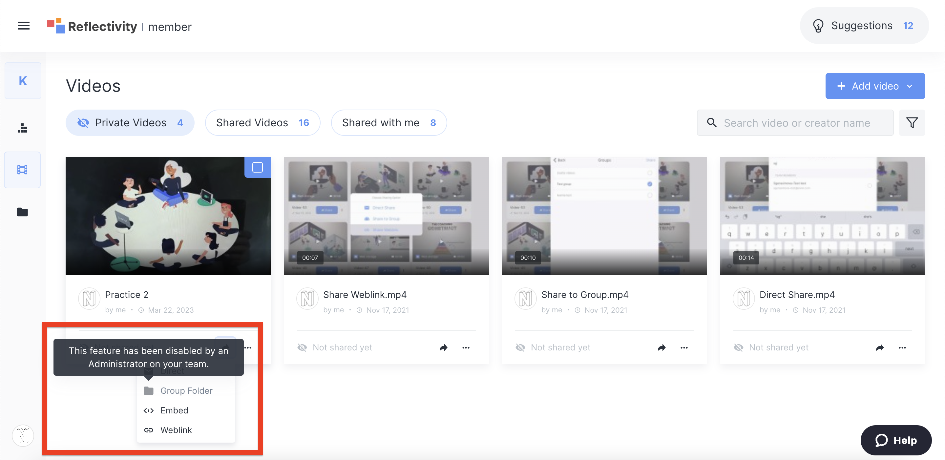This screenshot has height=460, width=945.
Task: Click the Practice 2 video title
Action: coord(127,295)
